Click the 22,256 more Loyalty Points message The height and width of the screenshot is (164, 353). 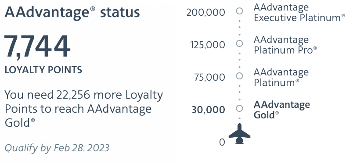(84, 109)
